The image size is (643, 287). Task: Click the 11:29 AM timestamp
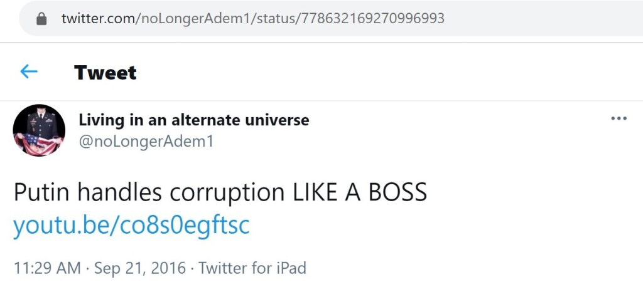(x=47, y=269)
